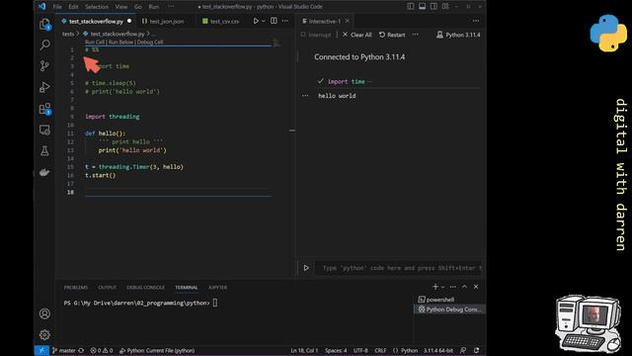Click Debug Cell code lens
Image resolution: width=632 pixels, height=356 pixels.
(x=150, y=42)
